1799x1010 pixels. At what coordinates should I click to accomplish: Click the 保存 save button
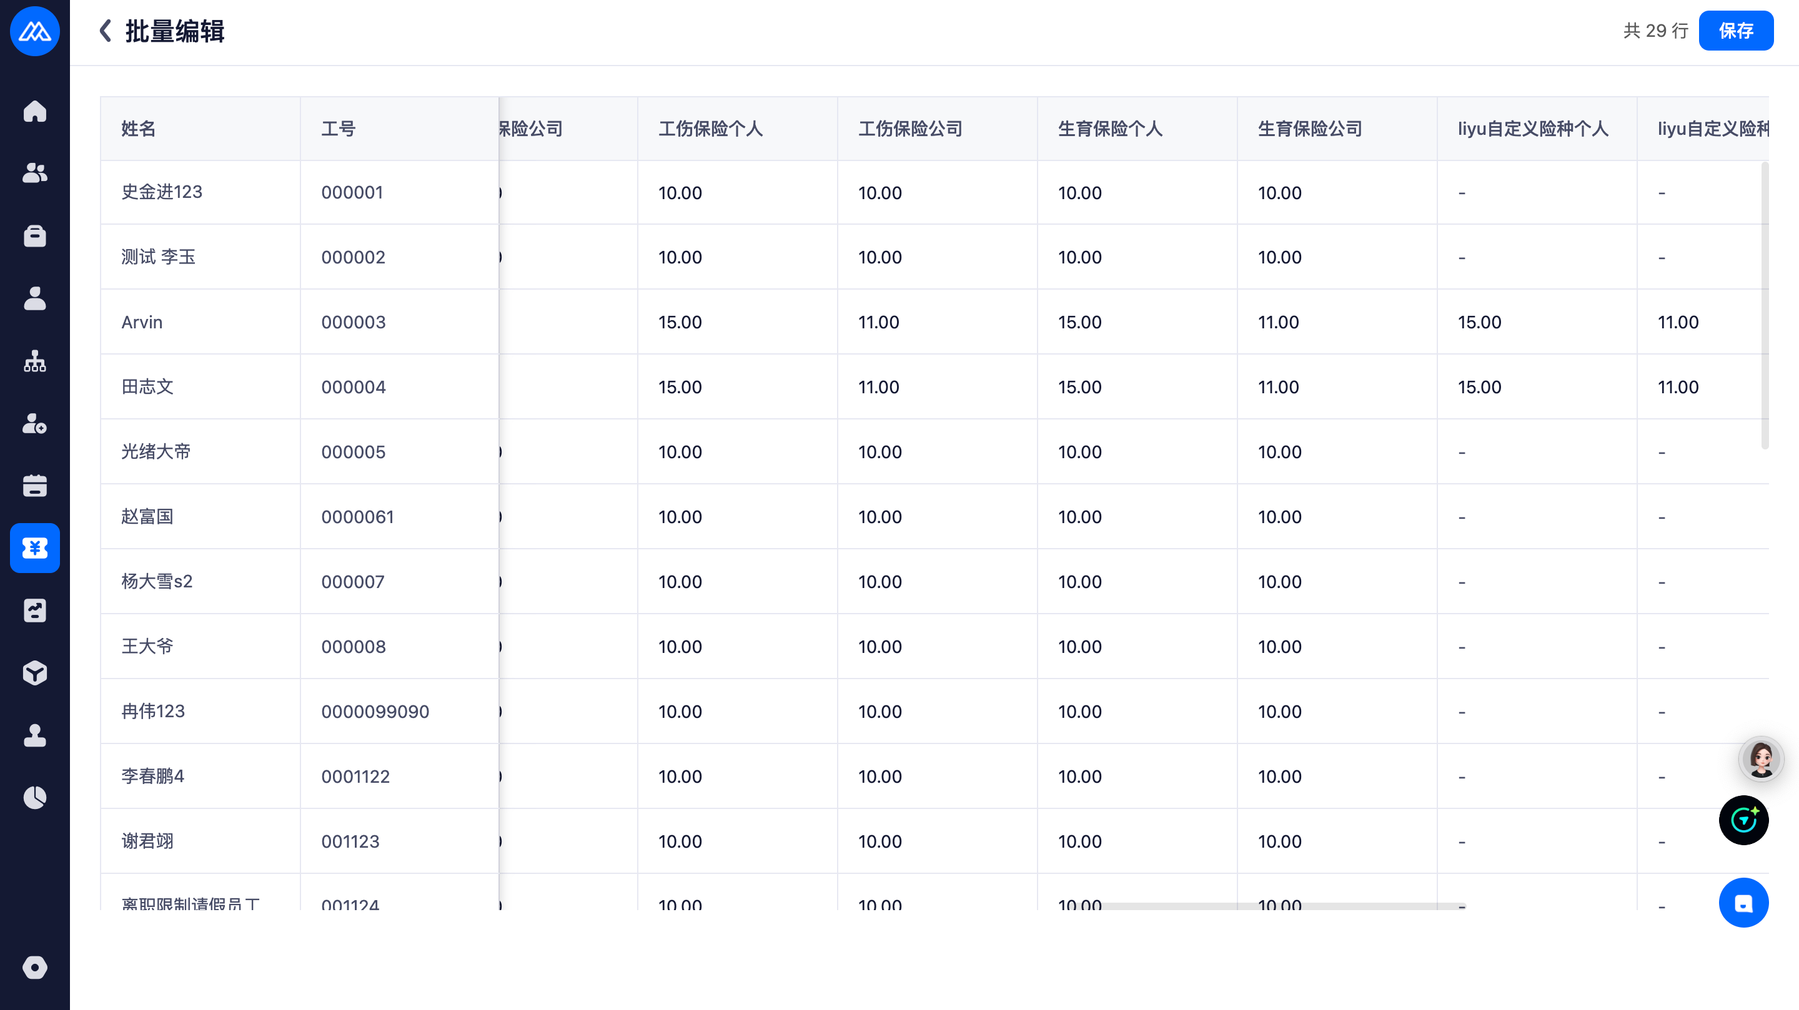click(x=1735, y=31)
